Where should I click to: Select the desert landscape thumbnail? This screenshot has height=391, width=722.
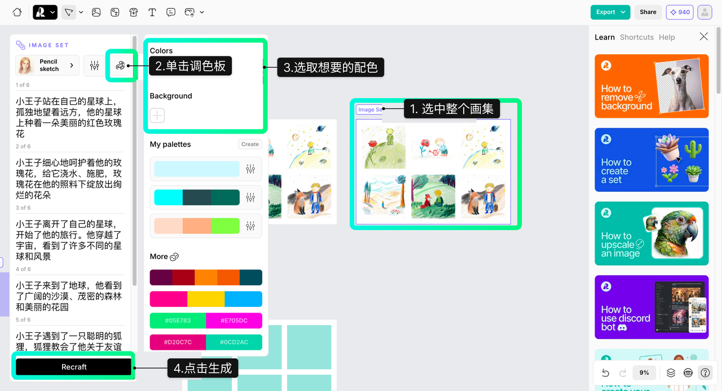click(384, 196)
